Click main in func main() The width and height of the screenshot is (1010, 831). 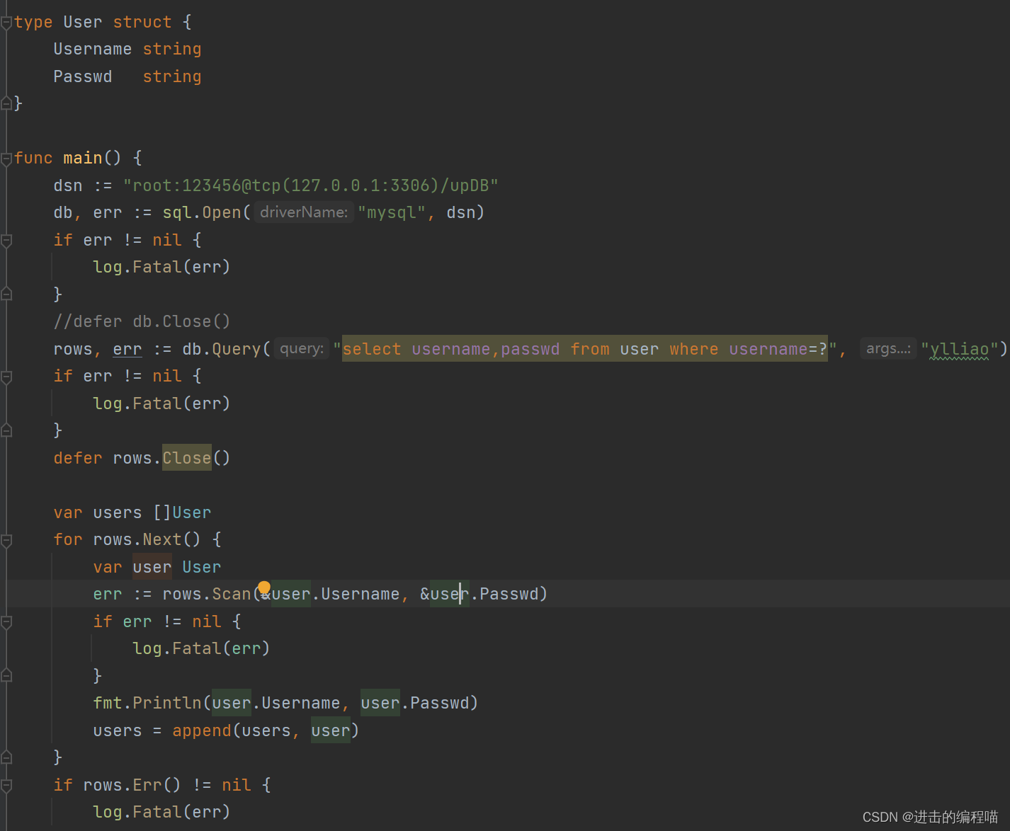[x=83, y=158]
